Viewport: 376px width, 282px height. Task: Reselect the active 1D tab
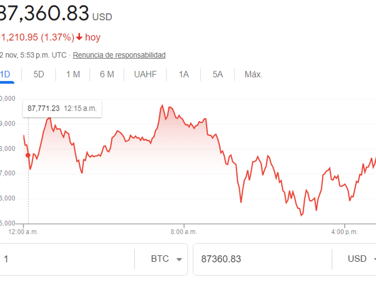point(6,74)
